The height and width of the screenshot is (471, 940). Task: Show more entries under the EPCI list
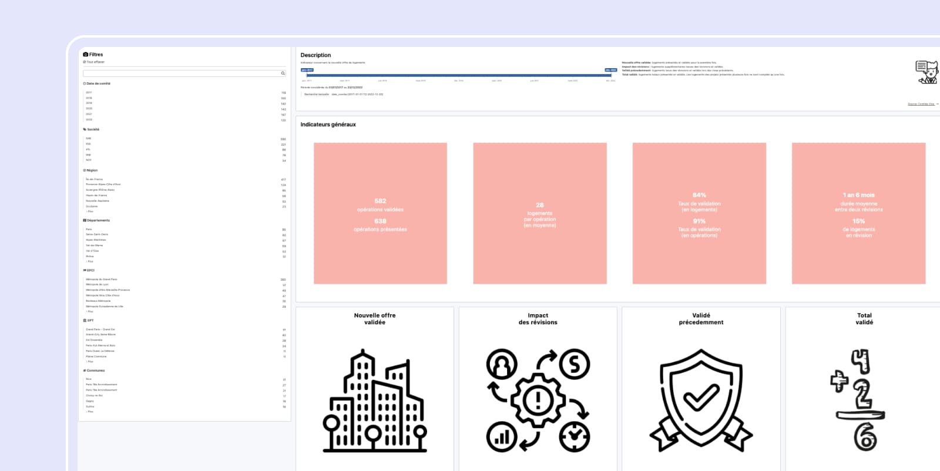90,312
